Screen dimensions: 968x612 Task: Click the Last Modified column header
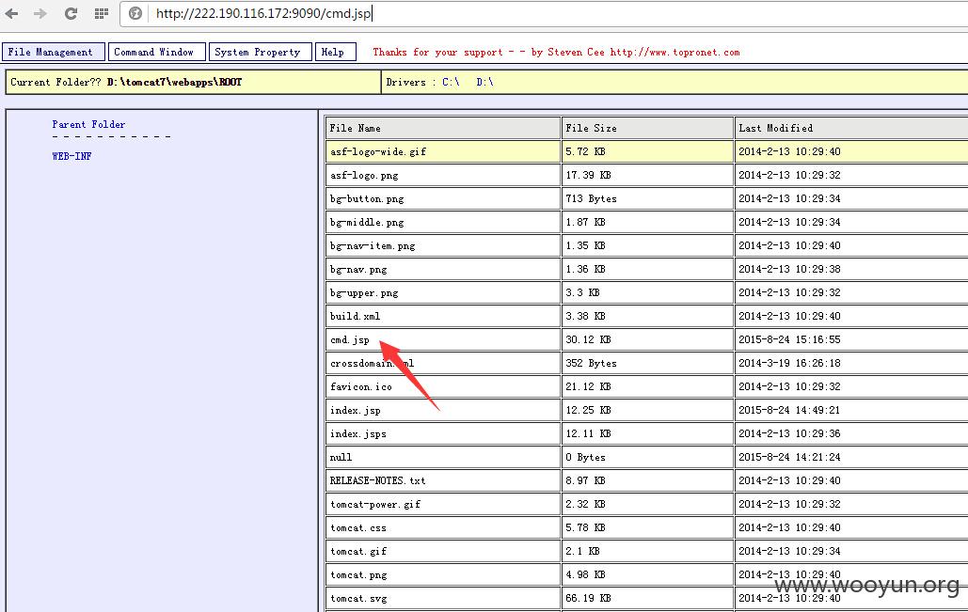click(x=851, y=128)
